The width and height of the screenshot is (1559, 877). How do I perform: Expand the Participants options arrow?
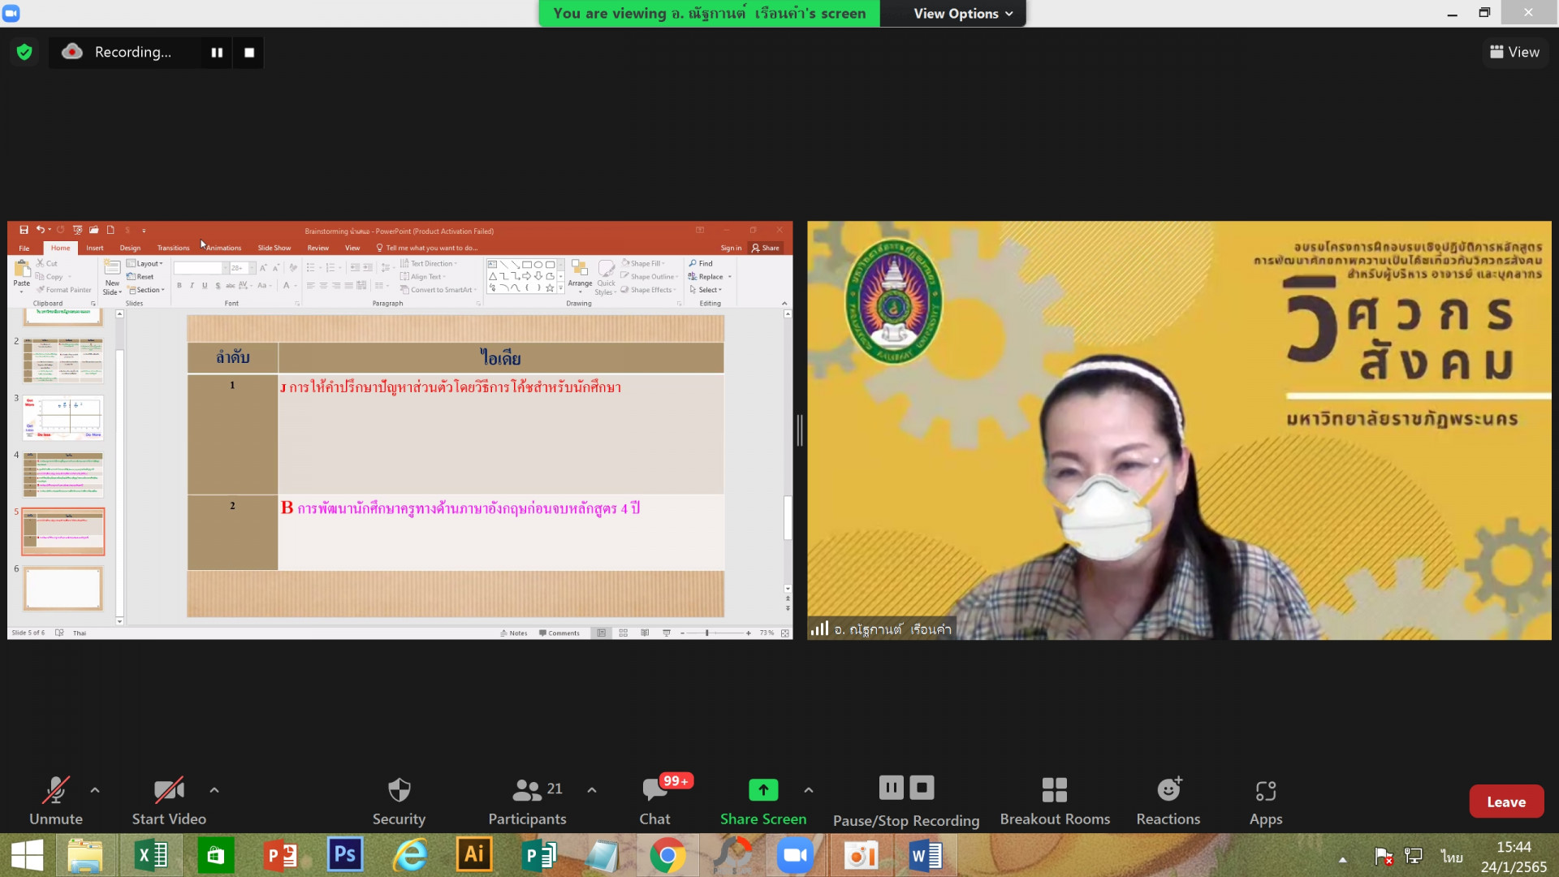(592, 790)
